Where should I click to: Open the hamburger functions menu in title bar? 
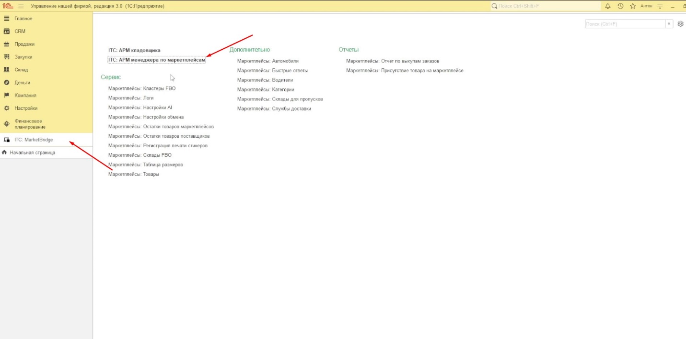[x=21, y=6]
